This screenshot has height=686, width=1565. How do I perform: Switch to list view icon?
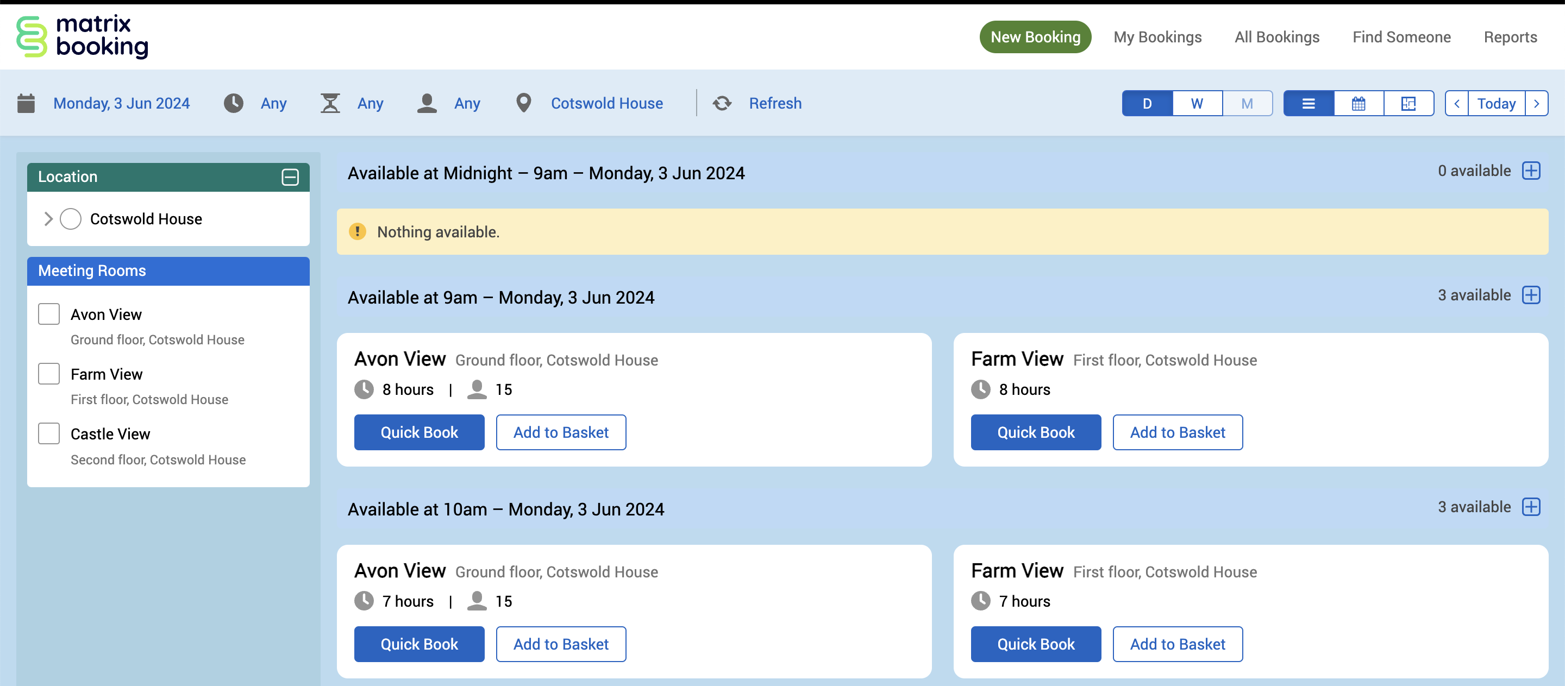tap(1308, 104)
